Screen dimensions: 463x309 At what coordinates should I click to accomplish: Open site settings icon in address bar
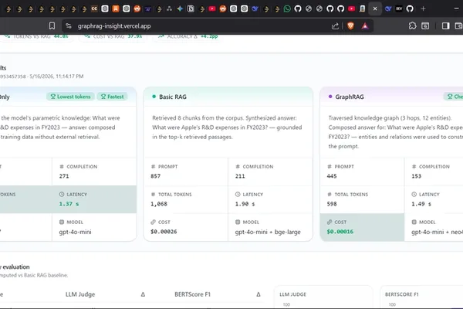(69, 26)
